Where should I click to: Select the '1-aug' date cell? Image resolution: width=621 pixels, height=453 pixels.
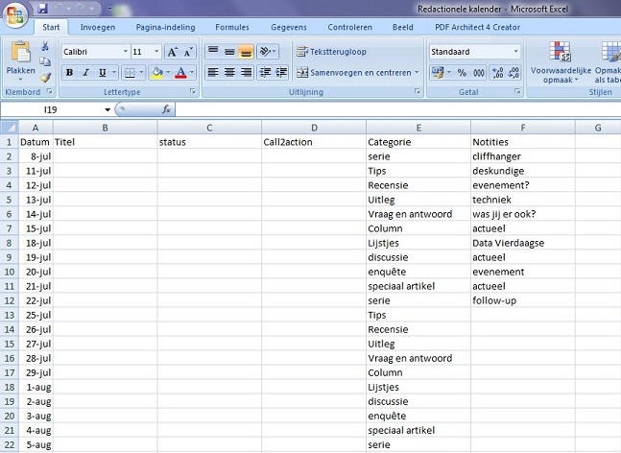click(36, 387)
